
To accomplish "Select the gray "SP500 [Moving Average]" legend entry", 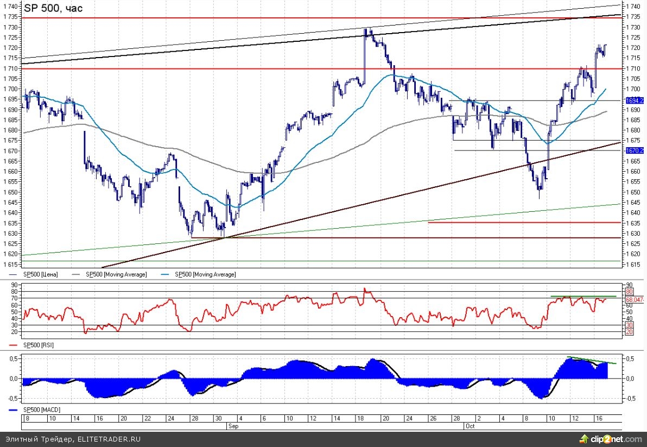I will click(x=116, y=274).
